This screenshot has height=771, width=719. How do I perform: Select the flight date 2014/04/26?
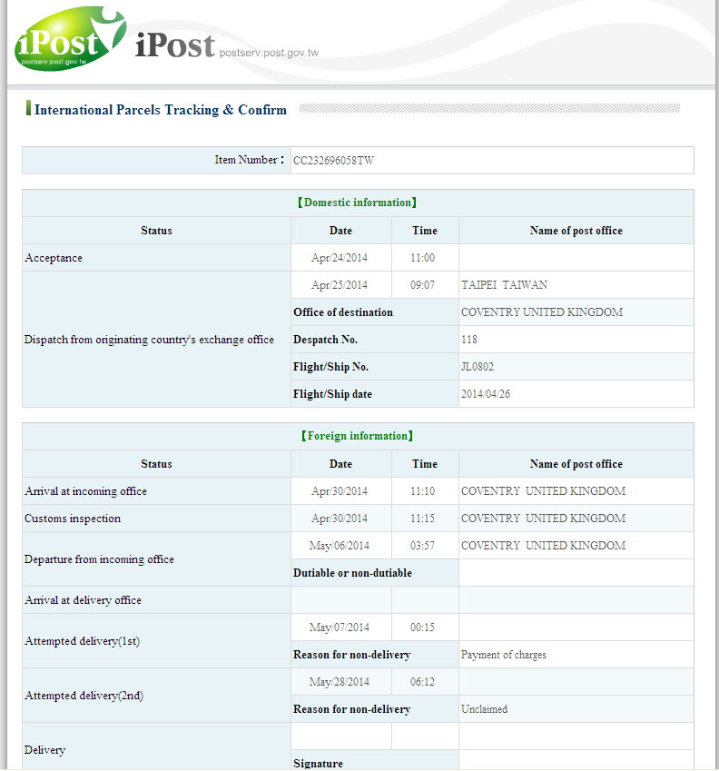(x=487, y=394)
